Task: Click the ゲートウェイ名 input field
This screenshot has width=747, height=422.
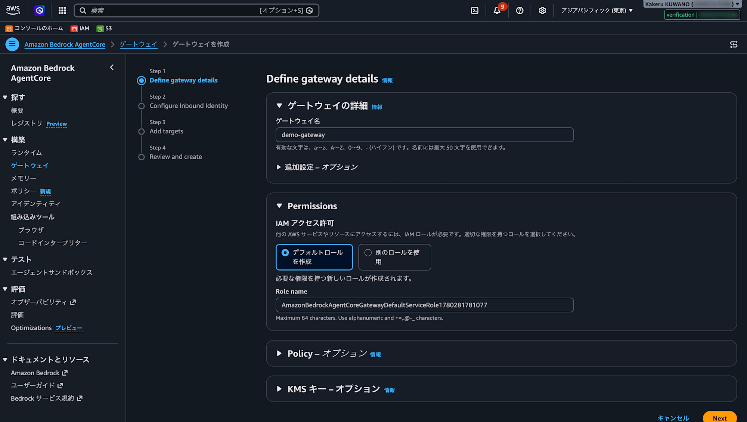Action: [x=425, y=135]
